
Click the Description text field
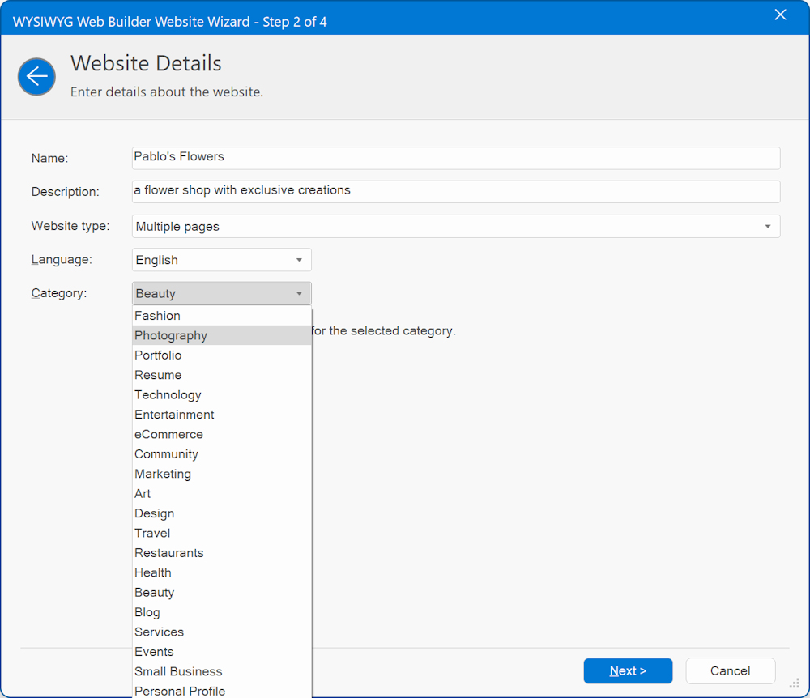coord(455,191)
